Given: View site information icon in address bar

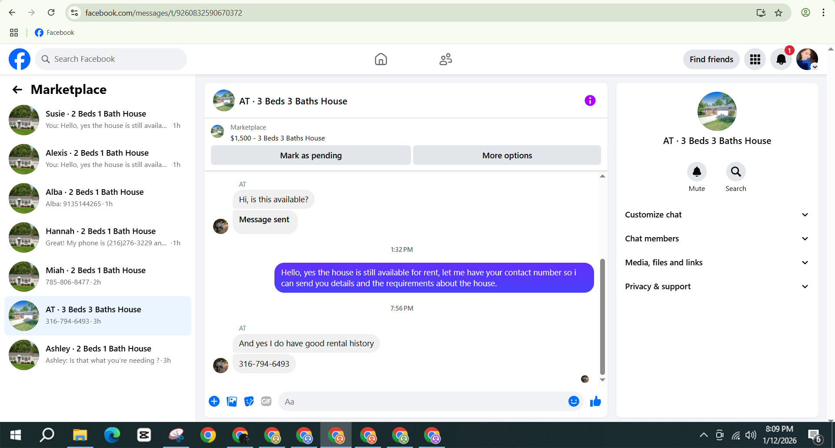Looking at the screenshot, I should point(75,13).
